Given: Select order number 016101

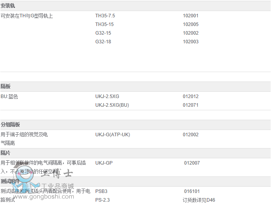Looking at the screenshot, I should click(192, 191).
